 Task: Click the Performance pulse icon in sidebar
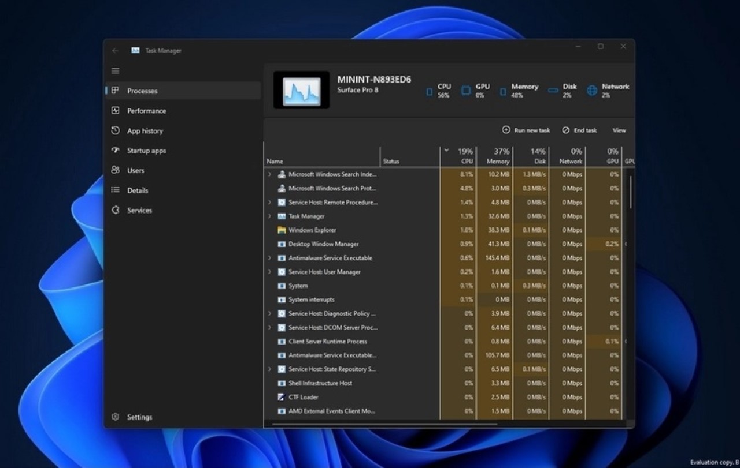tap(116, 111)
